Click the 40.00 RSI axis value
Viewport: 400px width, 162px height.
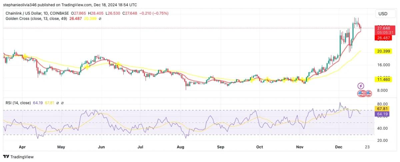click(x=383, y=128)
